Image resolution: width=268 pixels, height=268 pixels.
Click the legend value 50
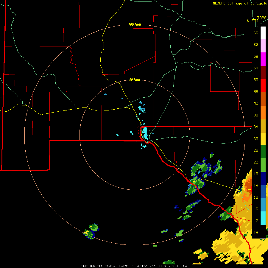[x=256, y=80]
